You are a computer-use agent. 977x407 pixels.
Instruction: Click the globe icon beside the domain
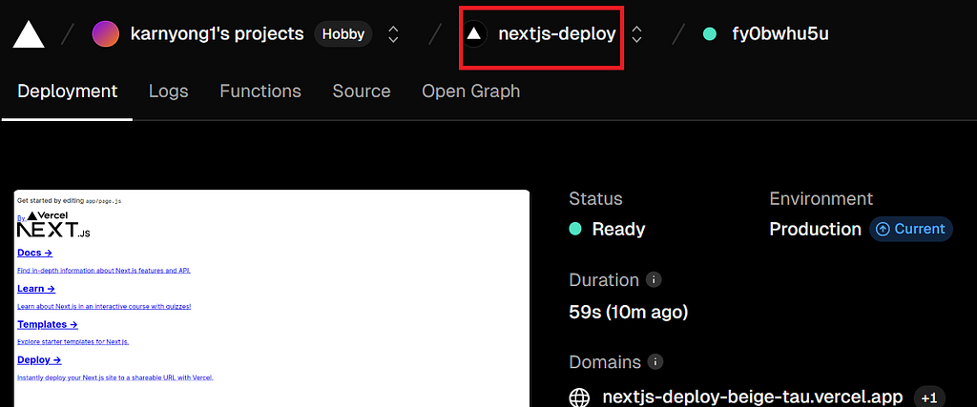coord(579,397)
